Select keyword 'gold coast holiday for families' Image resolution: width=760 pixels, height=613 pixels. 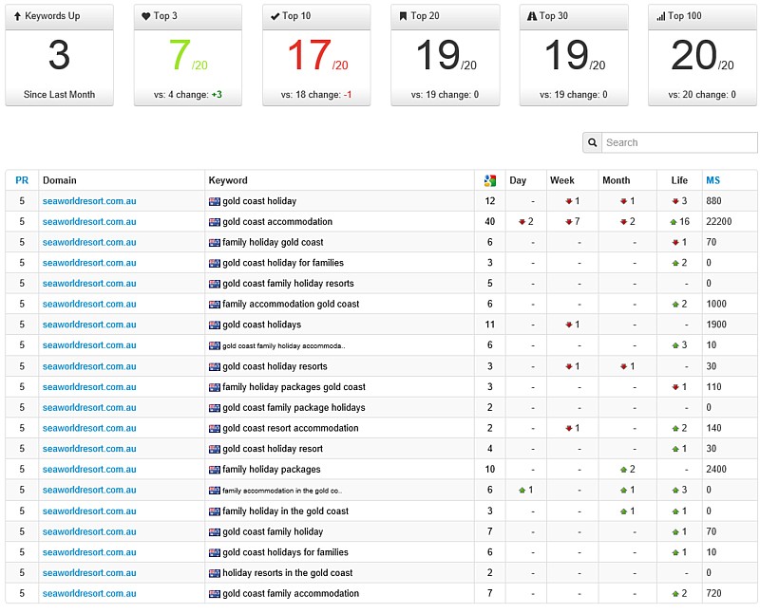(283, 263)
